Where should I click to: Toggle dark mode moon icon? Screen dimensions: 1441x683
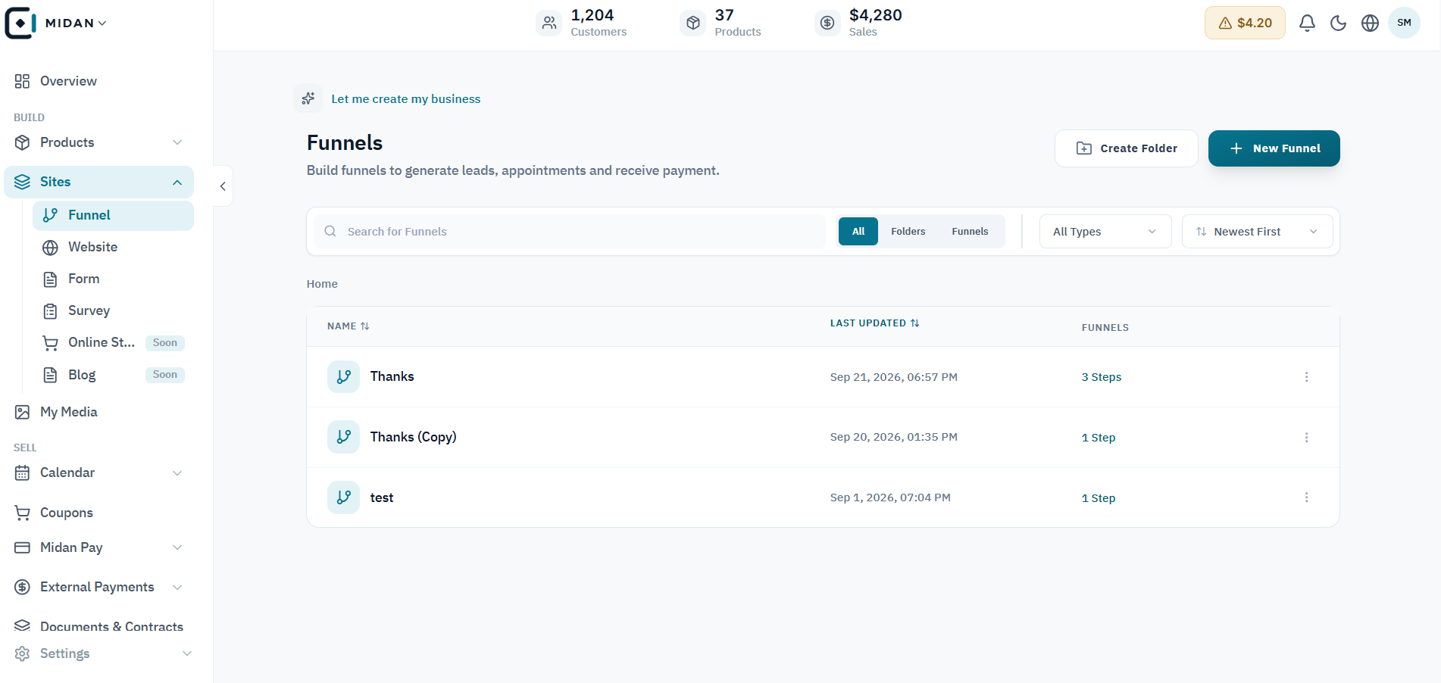tap(1339, 23)
